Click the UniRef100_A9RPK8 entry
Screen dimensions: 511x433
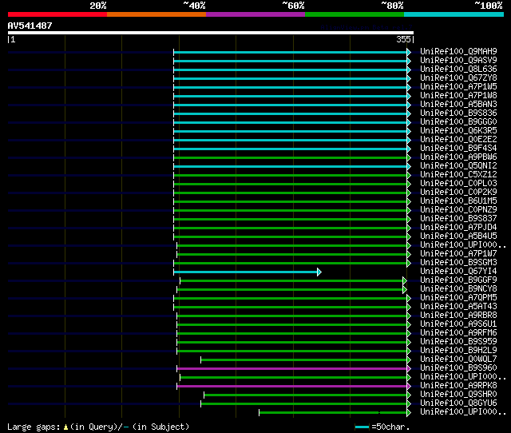click(458, 386)
